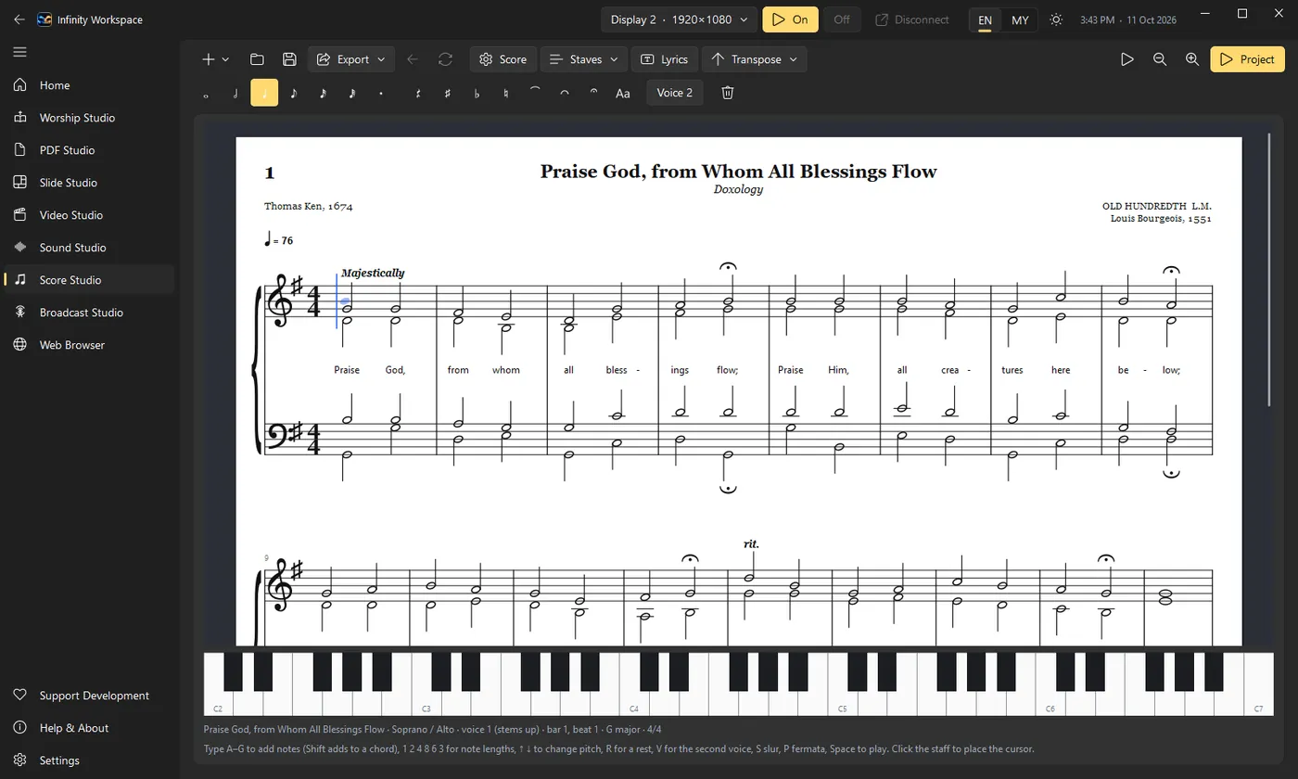Viewport: 1298px width, 779px height.
Task: Open the Transpose dropdown
Action: click(x=754, y=59)
